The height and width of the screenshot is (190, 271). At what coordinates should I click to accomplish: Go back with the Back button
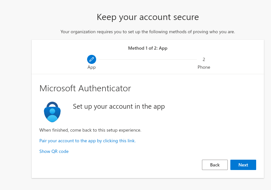215,165
